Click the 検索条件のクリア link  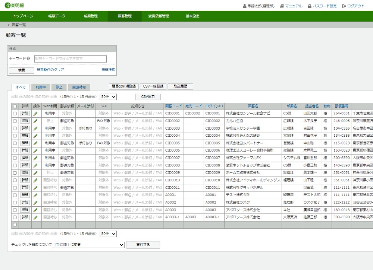(50, 70)
